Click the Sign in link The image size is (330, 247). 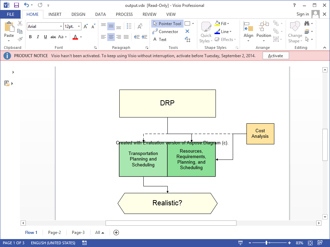pos(302,14)
